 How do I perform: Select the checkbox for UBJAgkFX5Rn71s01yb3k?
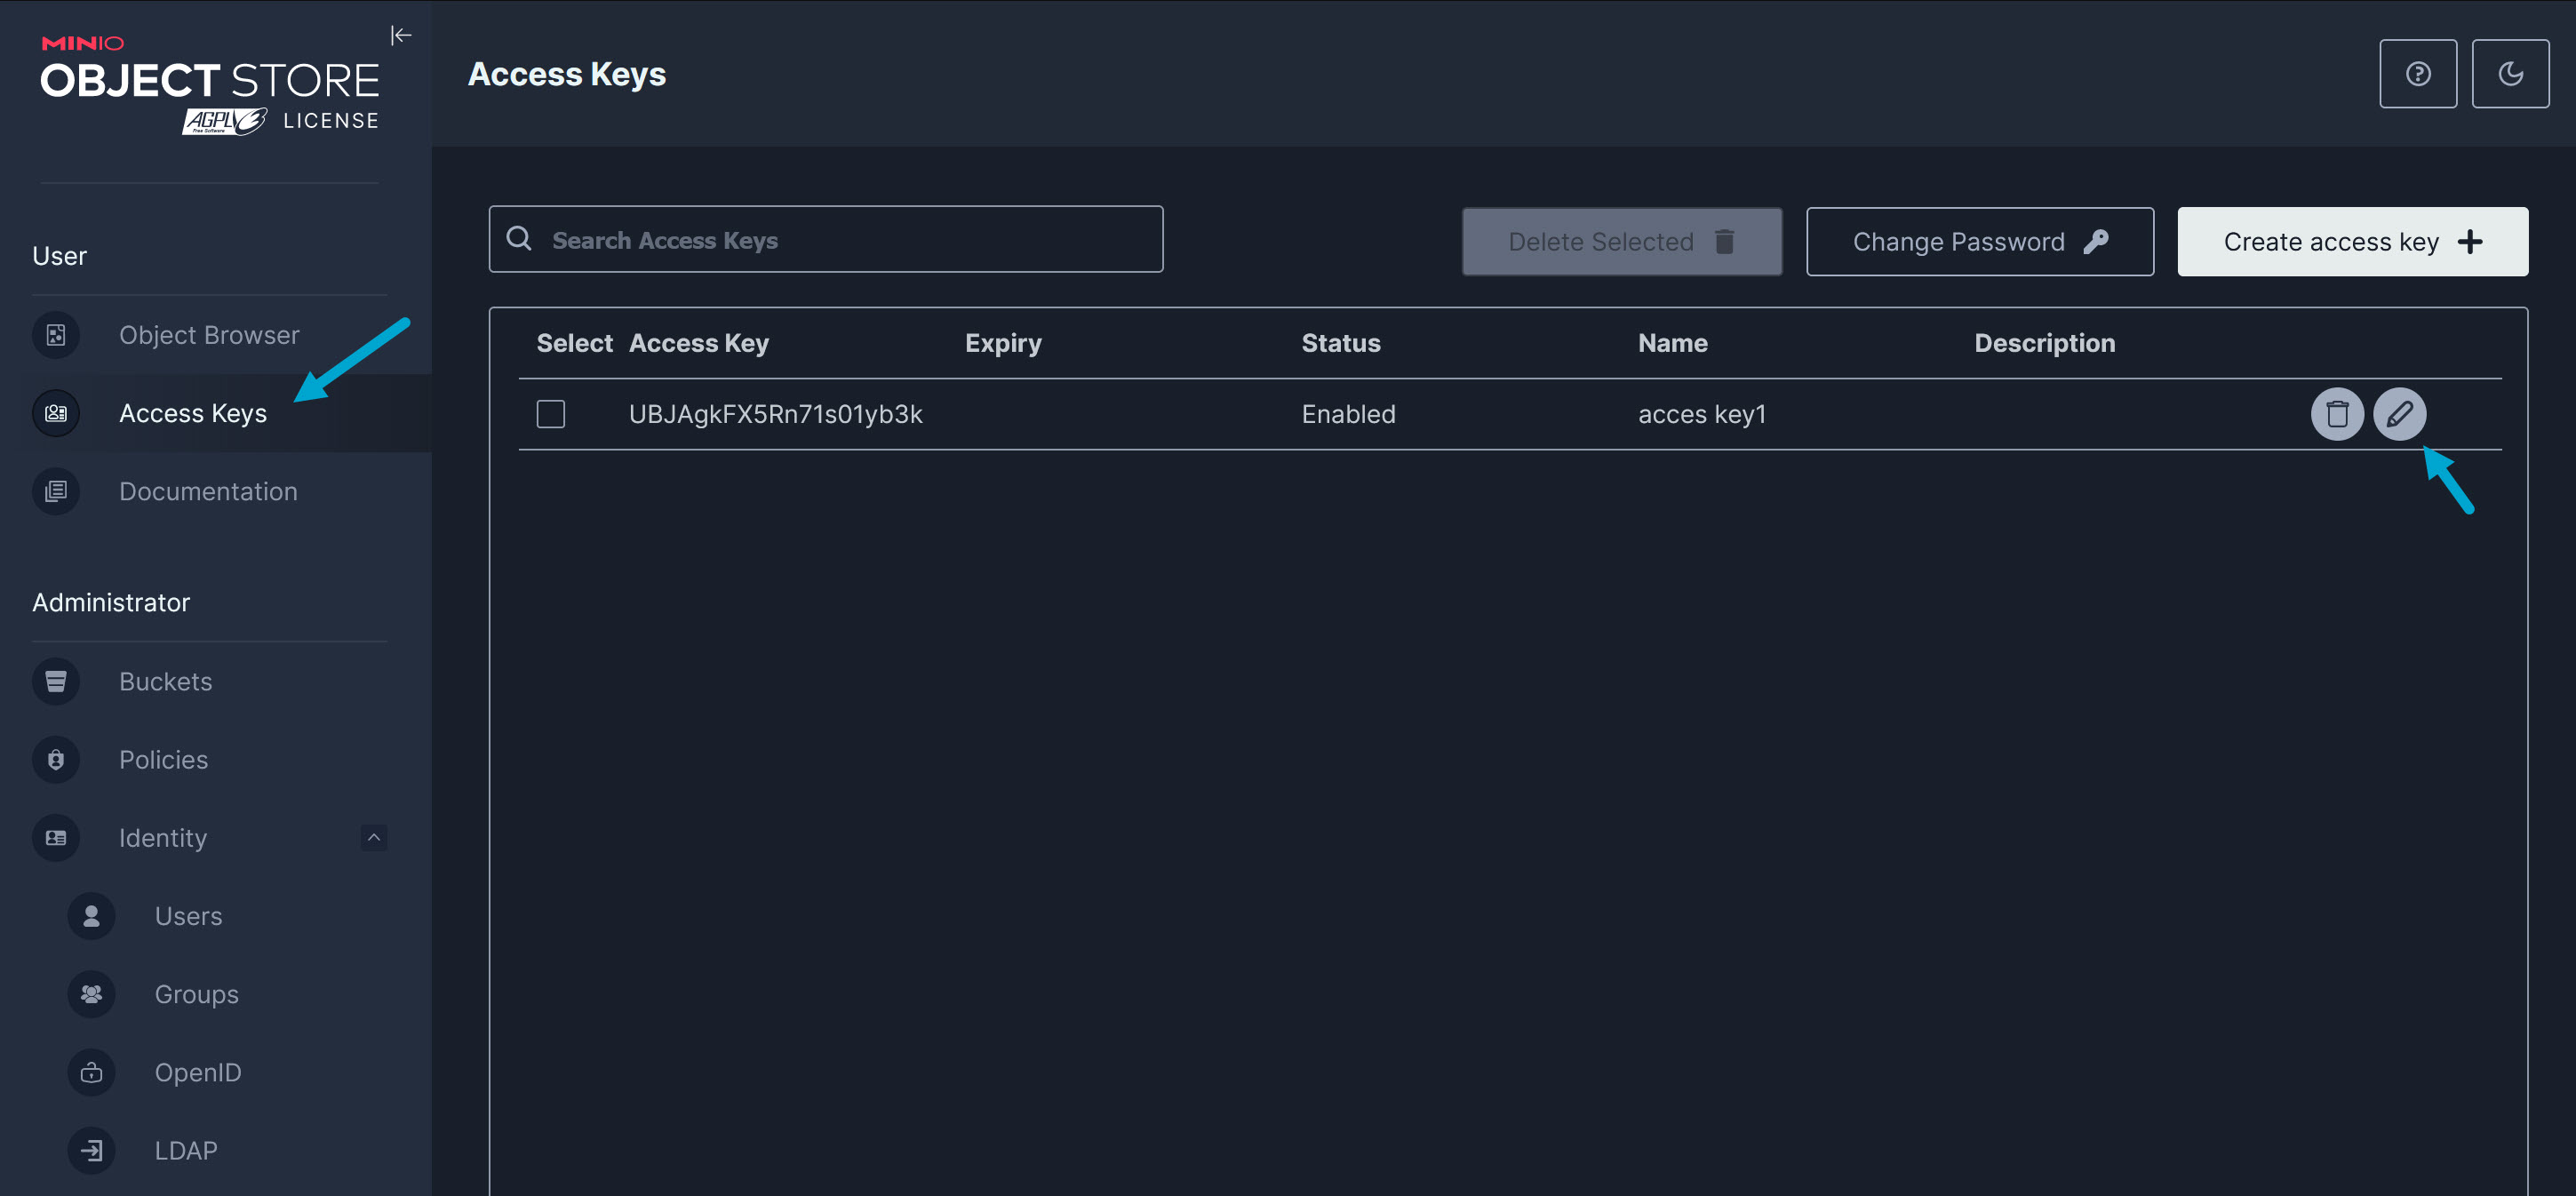pos(552,414)
